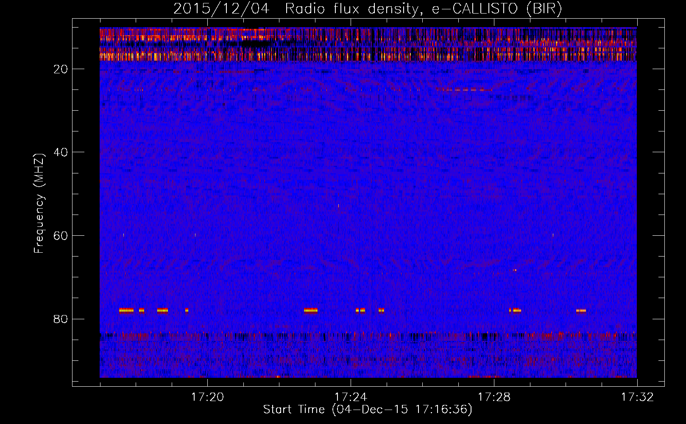Click the plot title '2015/12/04 Radio flux density, e-CALLISTO (BIR)'

(x=368, y=9)
